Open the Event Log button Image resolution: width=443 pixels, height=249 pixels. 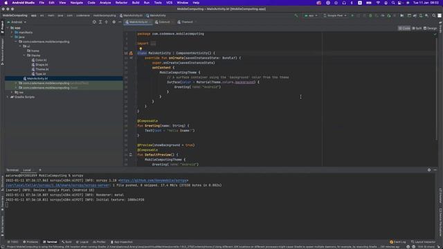tap(398, 242)
